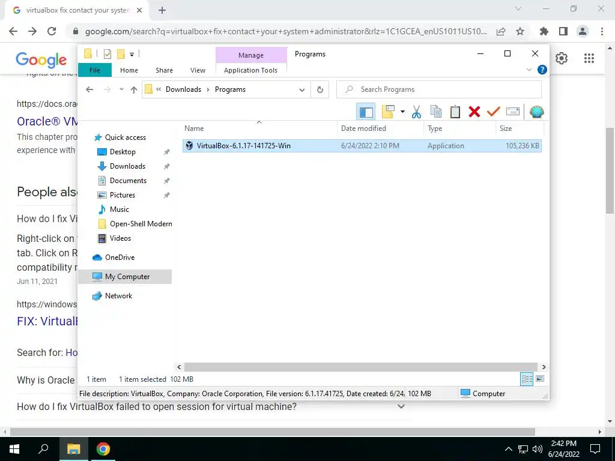
Task: Open the notification center in taskbar
Action: [595, 449]
